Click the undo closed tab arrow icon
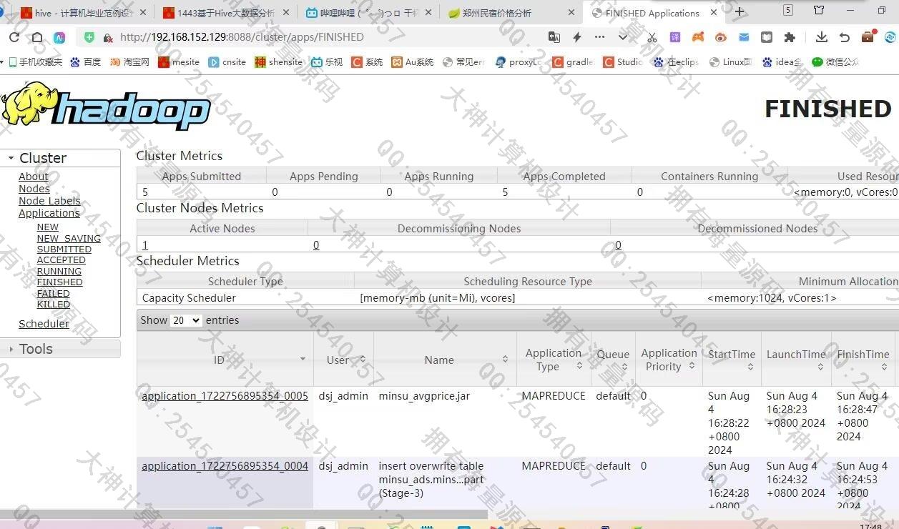This screenshot has width=899, height=529. click(x=844, y=37)
